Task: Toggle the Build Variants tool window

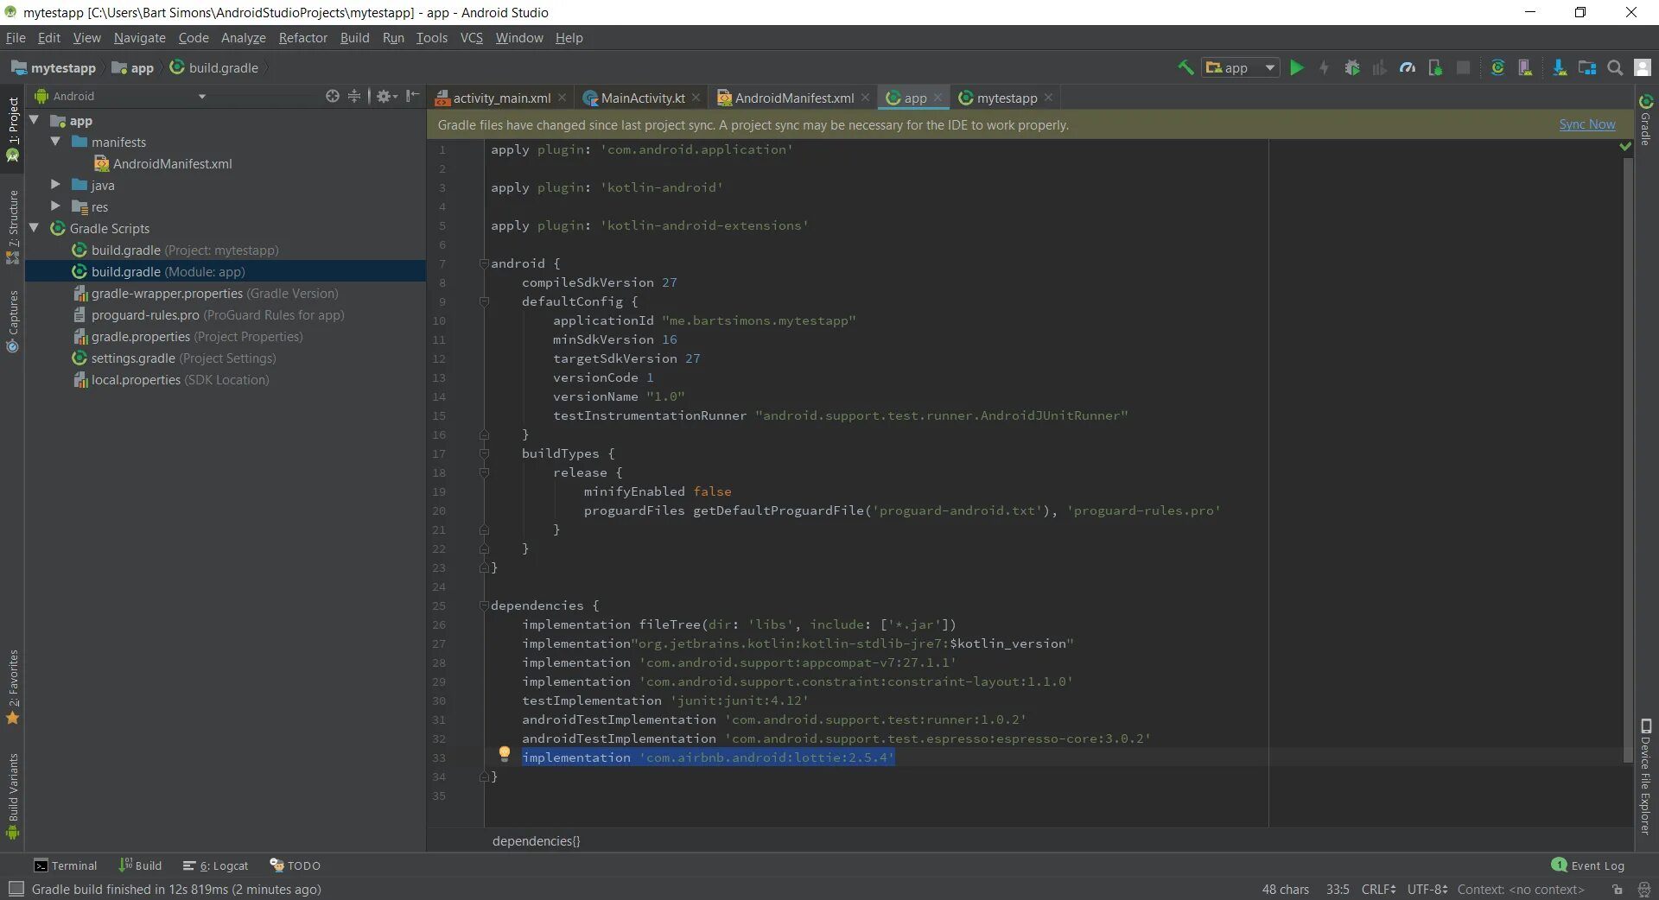Action: pyautogui.click(x=13, y=795)
